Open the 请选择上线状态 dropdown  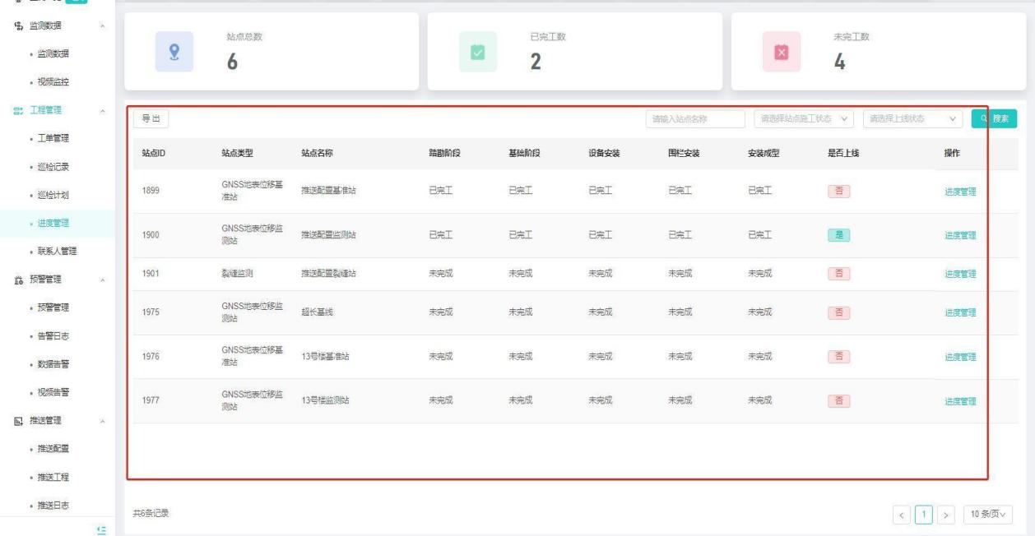(x=912, y=119)
